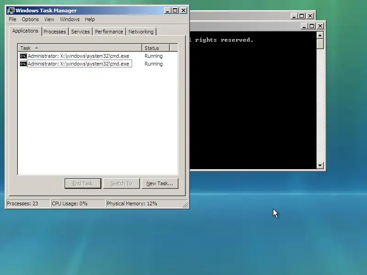Click CPU Usage: 0% in status bar
Viewport: 367px width, 275px height.
[78, 203]
